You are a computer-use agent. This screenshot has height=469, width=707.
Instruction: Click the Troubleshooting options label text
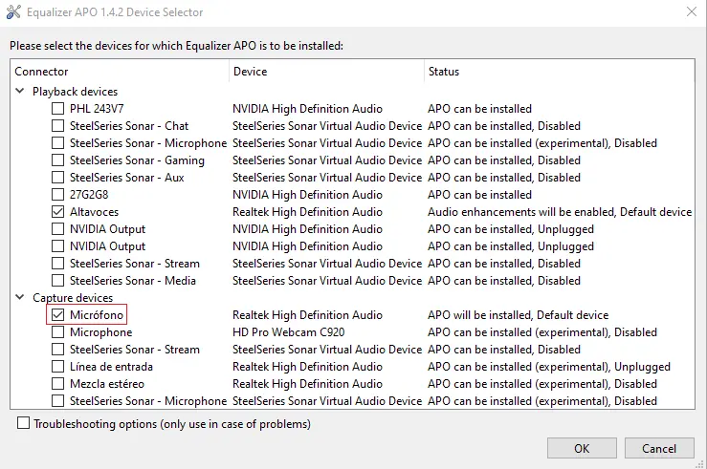[172, 424]
